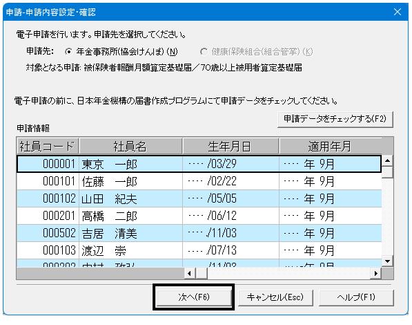The image size is (412, 325).
Task: Click the 適用年月 column header
Action: click(x=330, y=146)
